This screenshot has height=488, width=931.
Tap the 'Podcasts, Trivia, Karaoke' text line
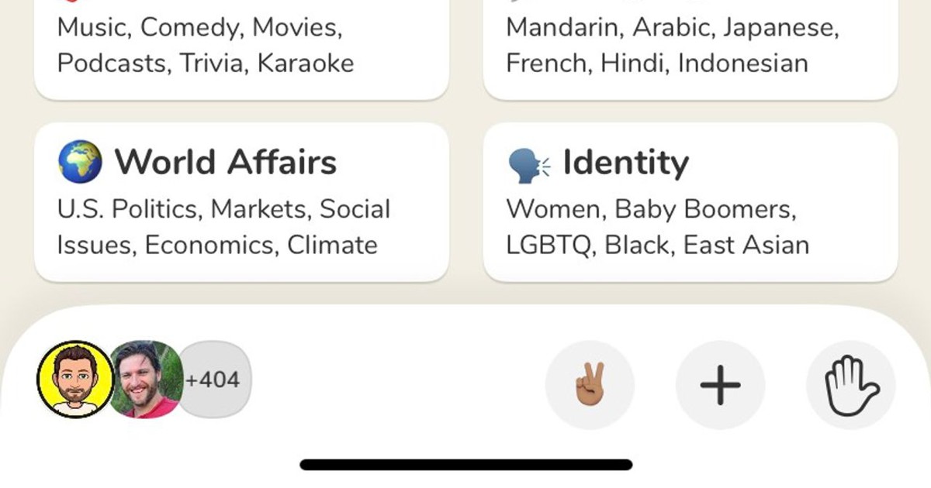tap(206, 63)
